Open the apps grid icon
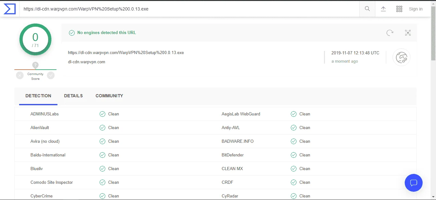436x200 pixels. [x=399, y=9]
